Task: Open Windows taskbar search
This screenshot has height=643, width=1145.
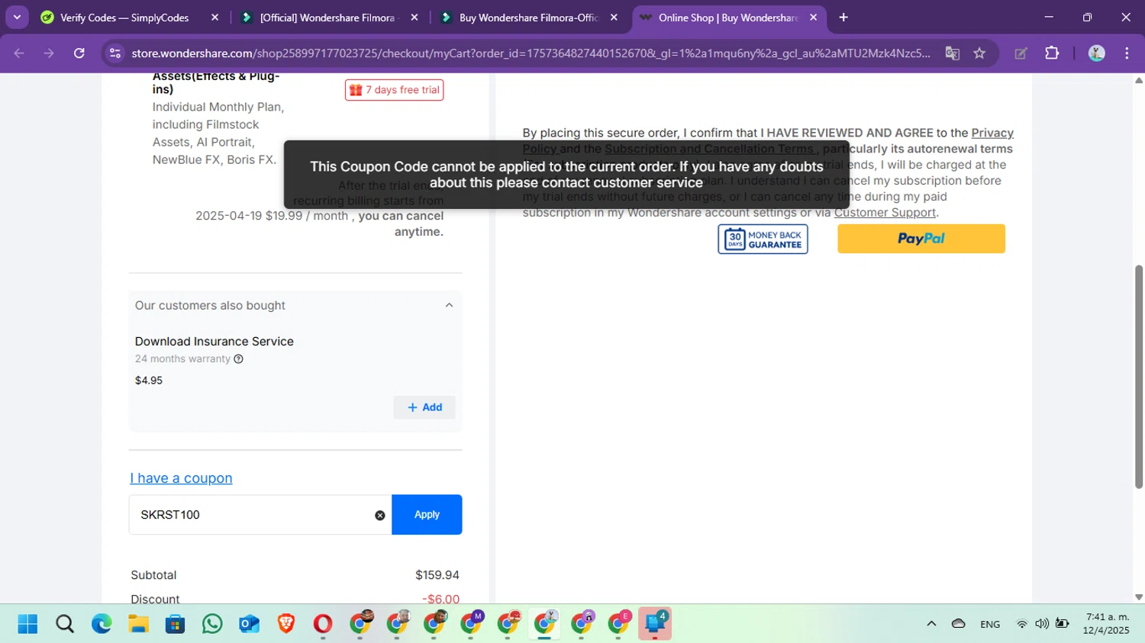Action: pos(65,624)
